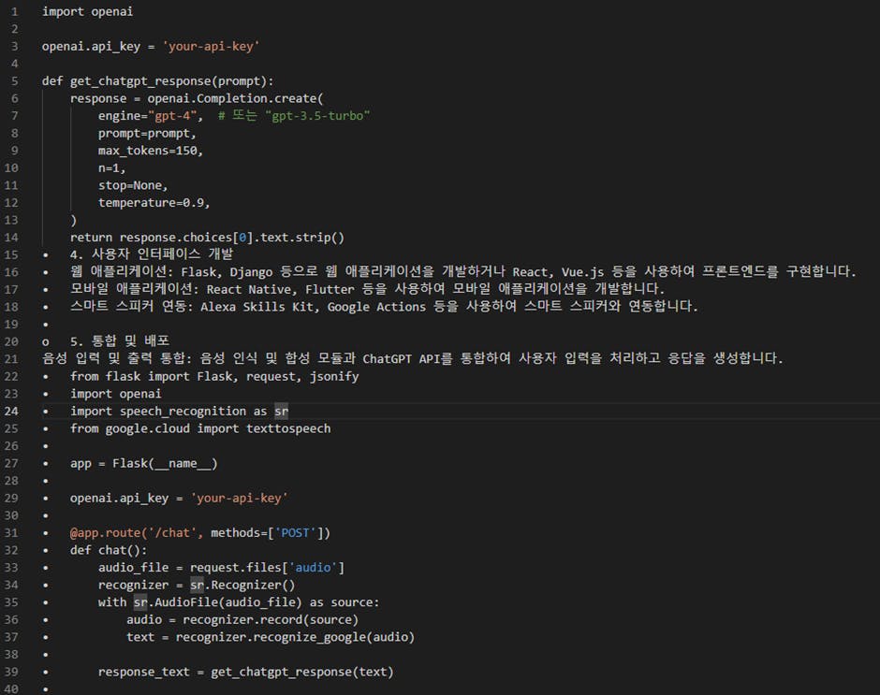Screen dimensions: 880x695
Task: Click 'app = Flask(__name__)' on line 27
Action: click(x=143, y=463)
